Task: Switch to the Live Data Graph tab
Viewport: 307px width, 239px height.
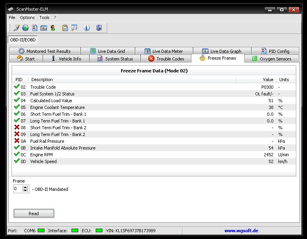Action: tap(222, 51)
